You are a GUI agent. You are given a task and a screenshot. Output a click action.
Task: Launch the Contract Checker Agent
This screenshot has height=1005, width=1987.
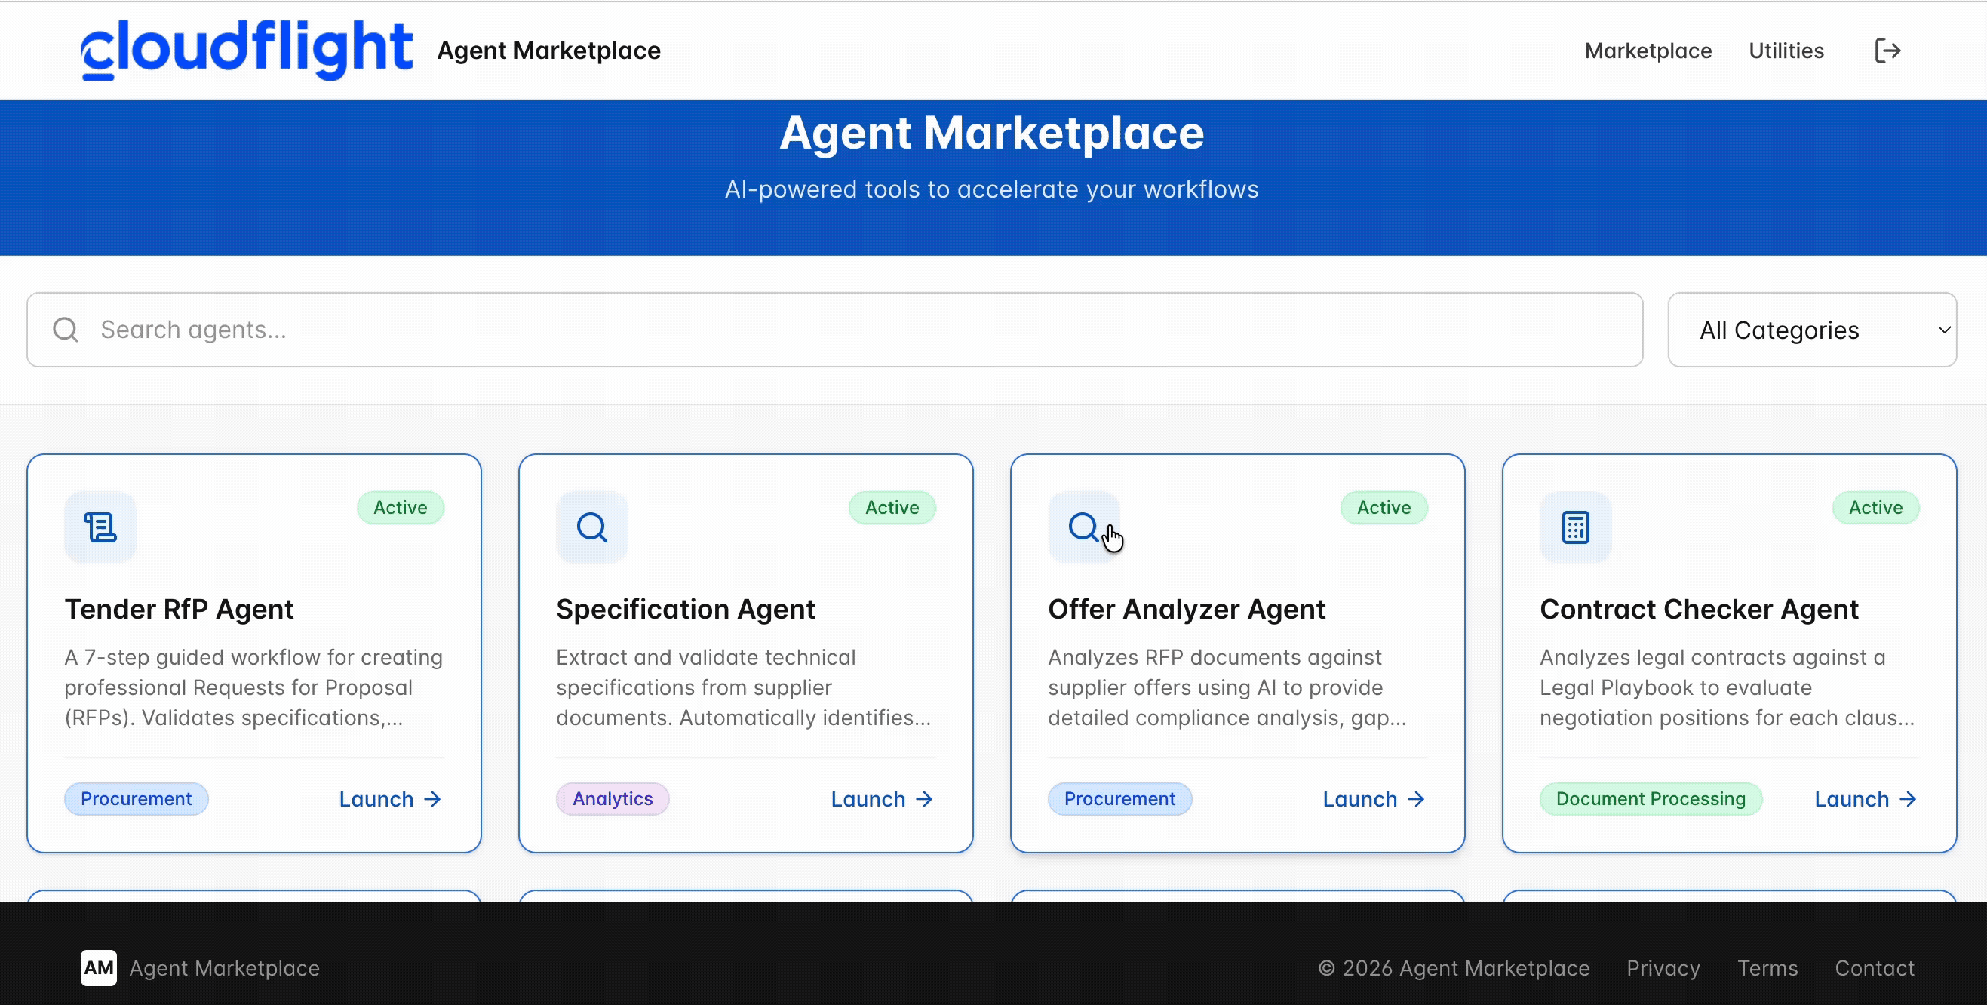(x=1865, y=799)
